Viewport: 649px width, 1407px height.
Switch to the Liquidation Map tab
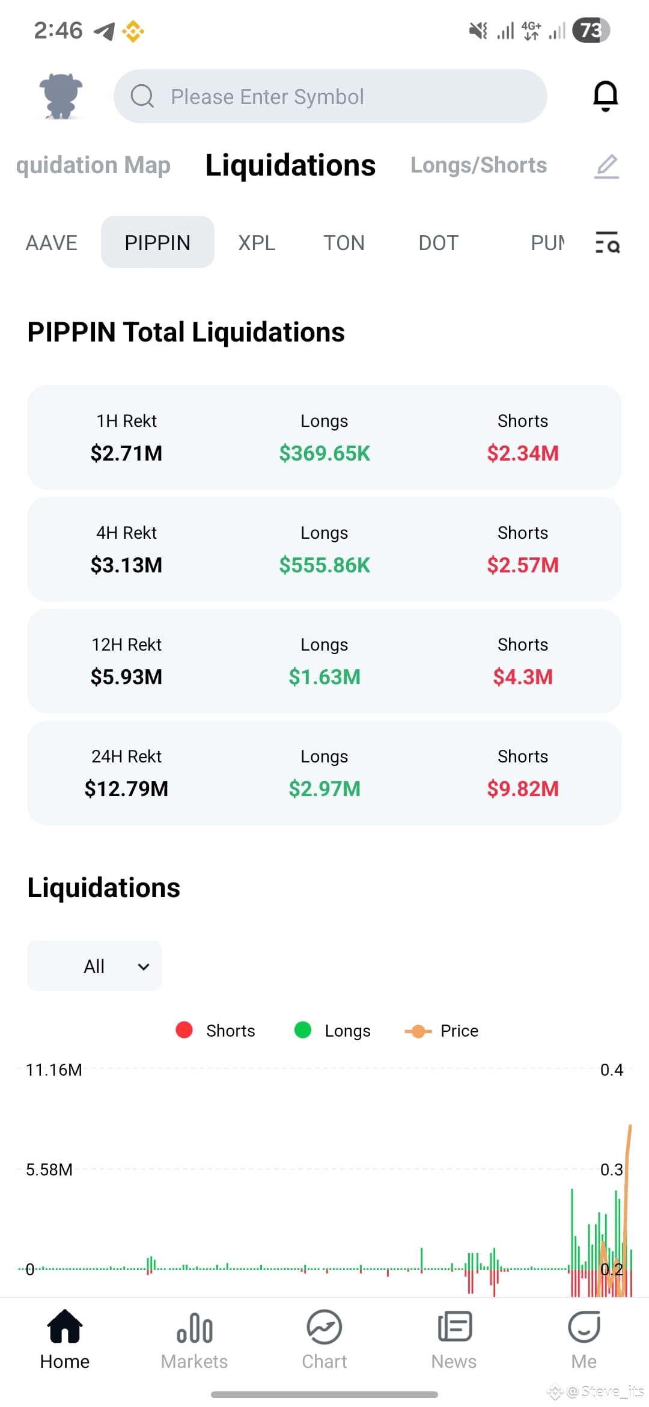[x=93, y=165]
